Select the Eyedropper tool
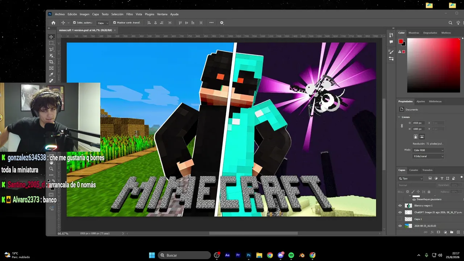Screen dimensions: 464x261 point(51,74)
